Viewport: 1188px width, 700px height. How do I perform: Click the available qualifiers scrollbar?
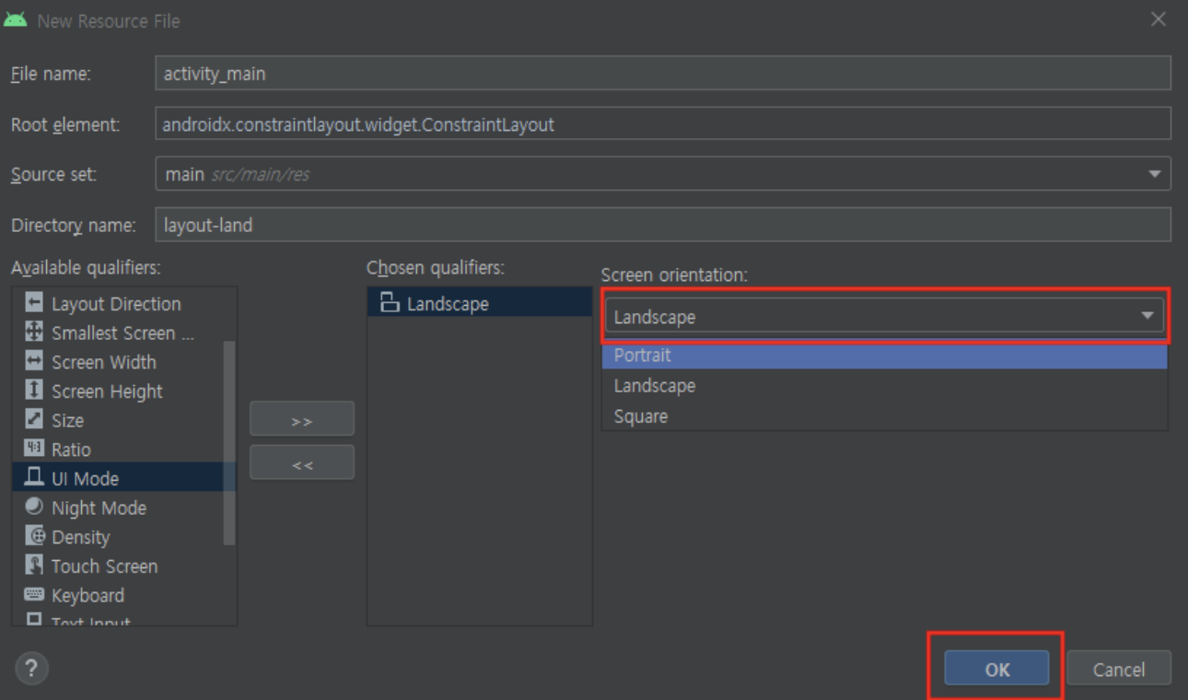point(230,442)
